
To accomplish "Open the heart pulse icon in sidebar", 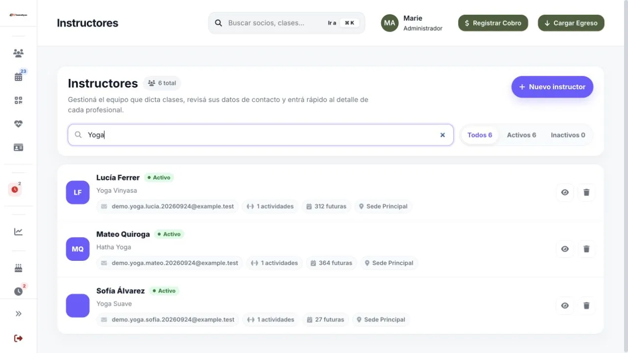I will pyautogui.click(x=18, y=124).
